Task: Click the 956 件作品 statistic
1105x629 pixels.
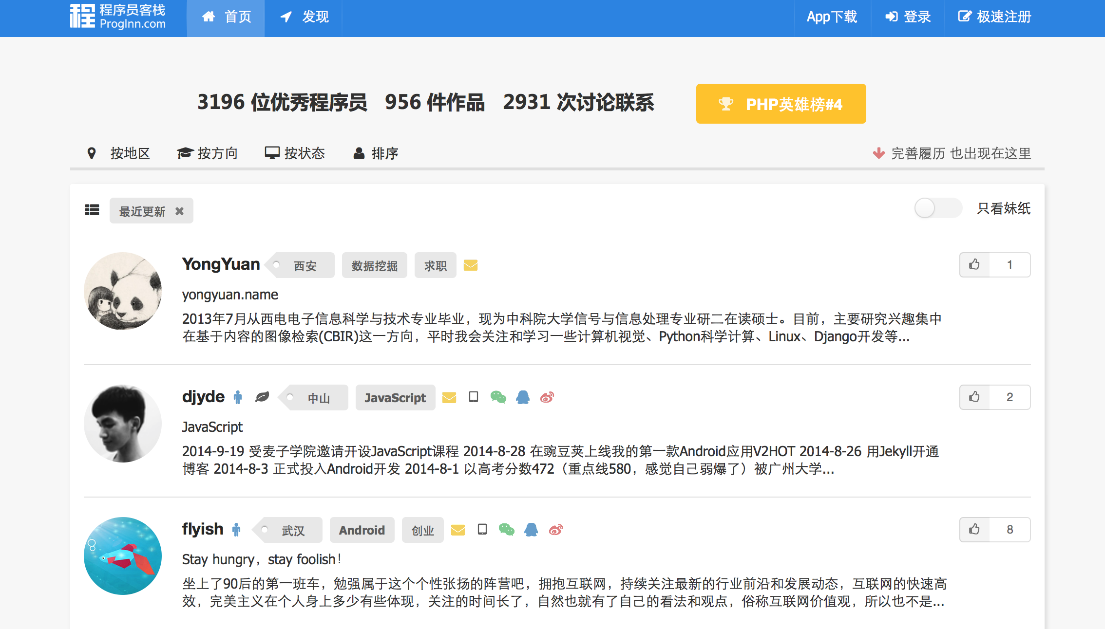Action: pyautogui.click(x=435, y=103)
